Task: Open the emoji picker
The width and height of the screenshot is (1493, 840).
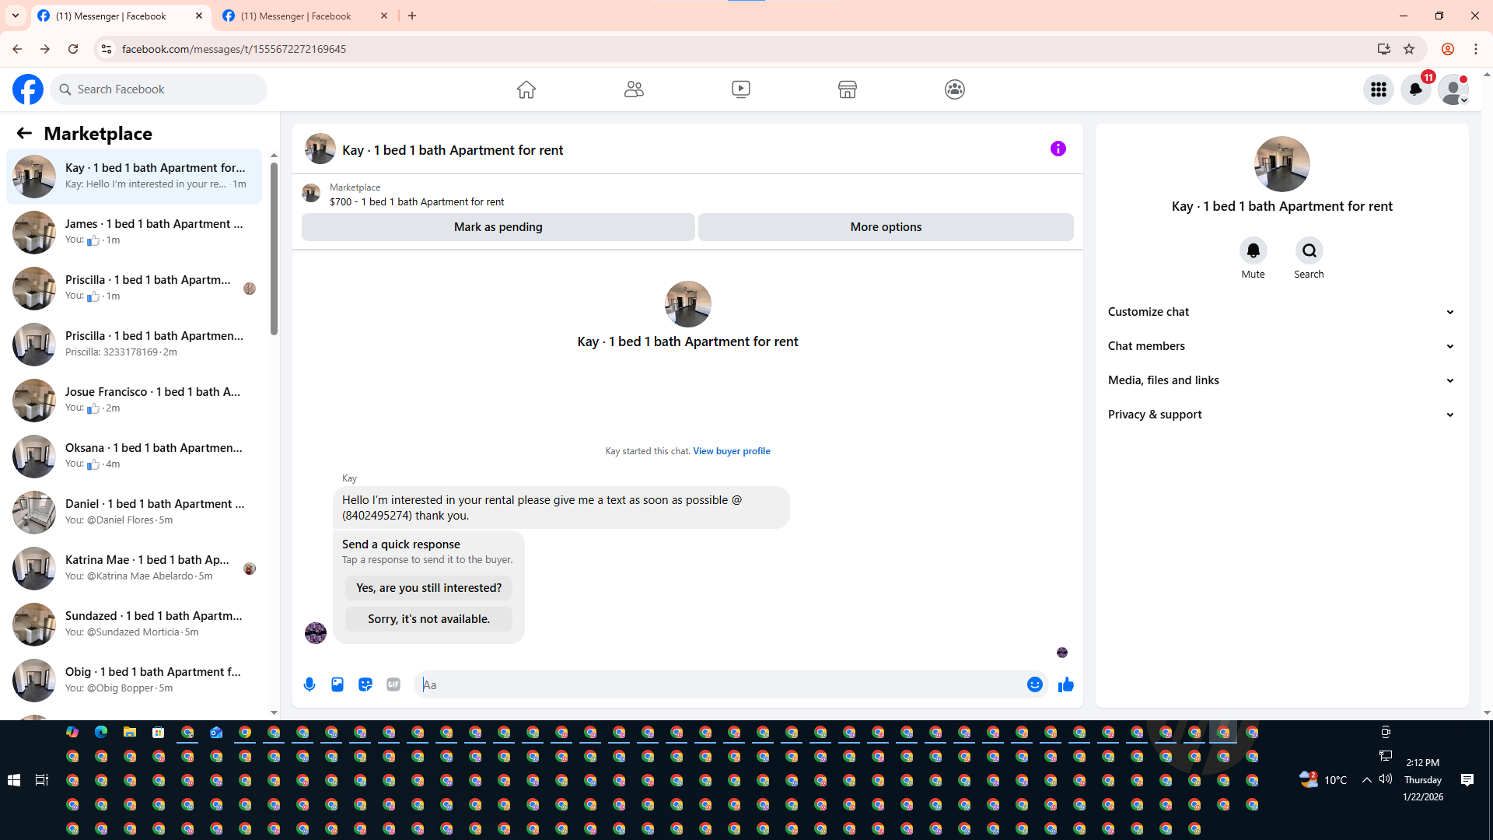Action: [1035, 684]
